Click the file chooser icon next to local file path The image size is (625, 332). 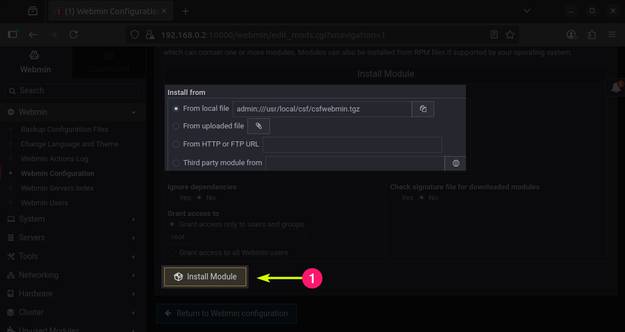[422, 109]
